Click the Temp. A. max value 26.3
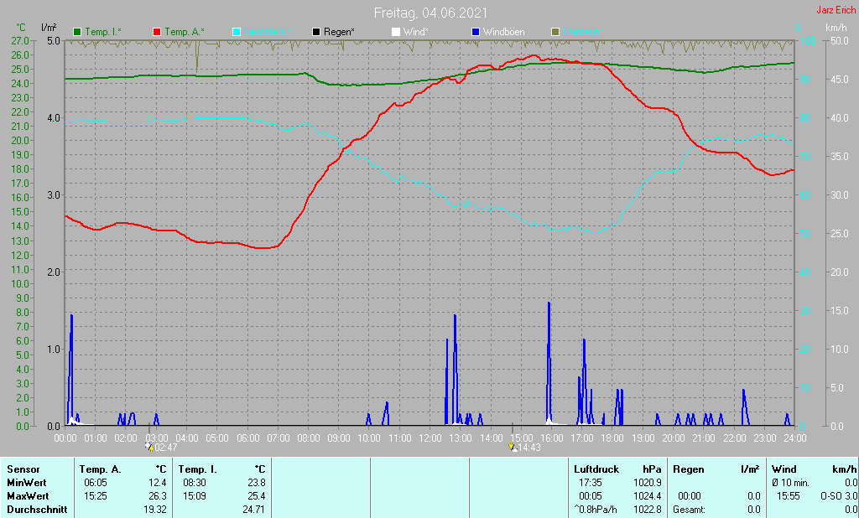859x518 pixels. 157,496
